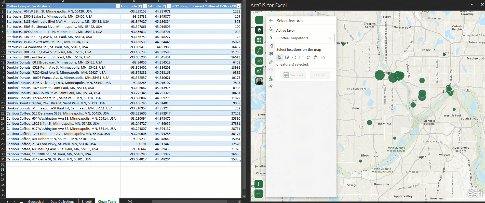Select cell 'Dunkin' Donuts, 60 E Broadway, Minneapolis'

(63, 62)
